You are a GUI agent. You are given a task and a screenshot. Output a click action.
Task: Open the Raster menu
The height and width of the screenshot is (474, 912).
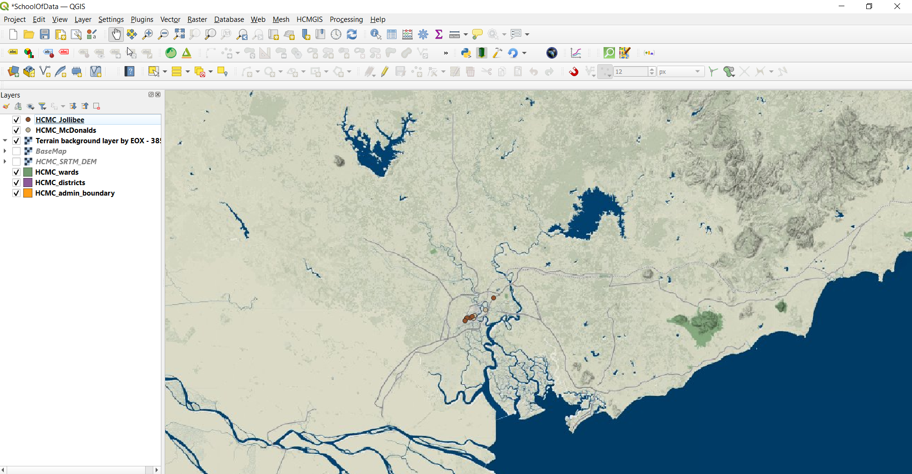[197, 20]
